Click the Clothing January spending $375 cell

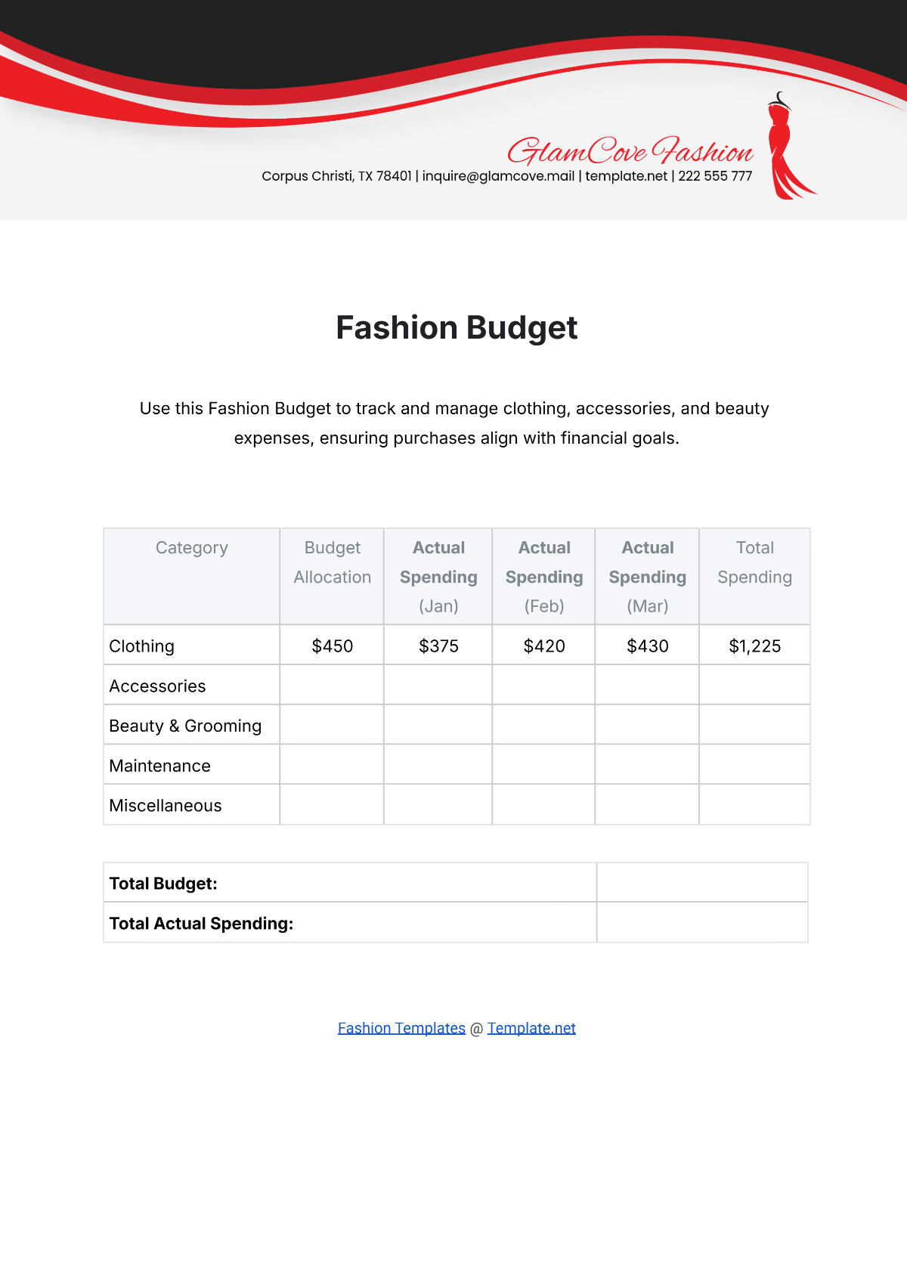tap(438, 646)
